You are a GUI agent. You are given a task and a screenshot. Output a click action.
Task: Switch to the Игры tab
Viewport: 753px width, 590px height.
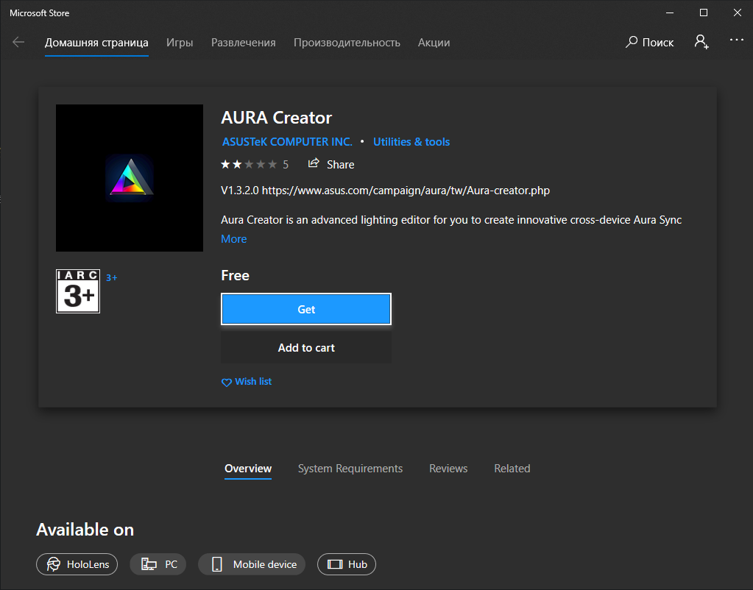point(180,42)
